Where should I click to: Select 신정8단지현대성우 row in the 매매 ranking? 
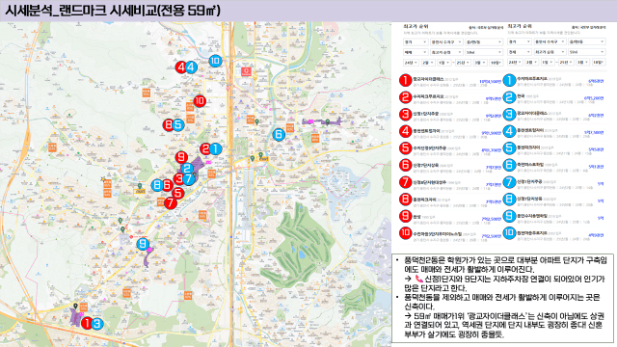(451, 183)
